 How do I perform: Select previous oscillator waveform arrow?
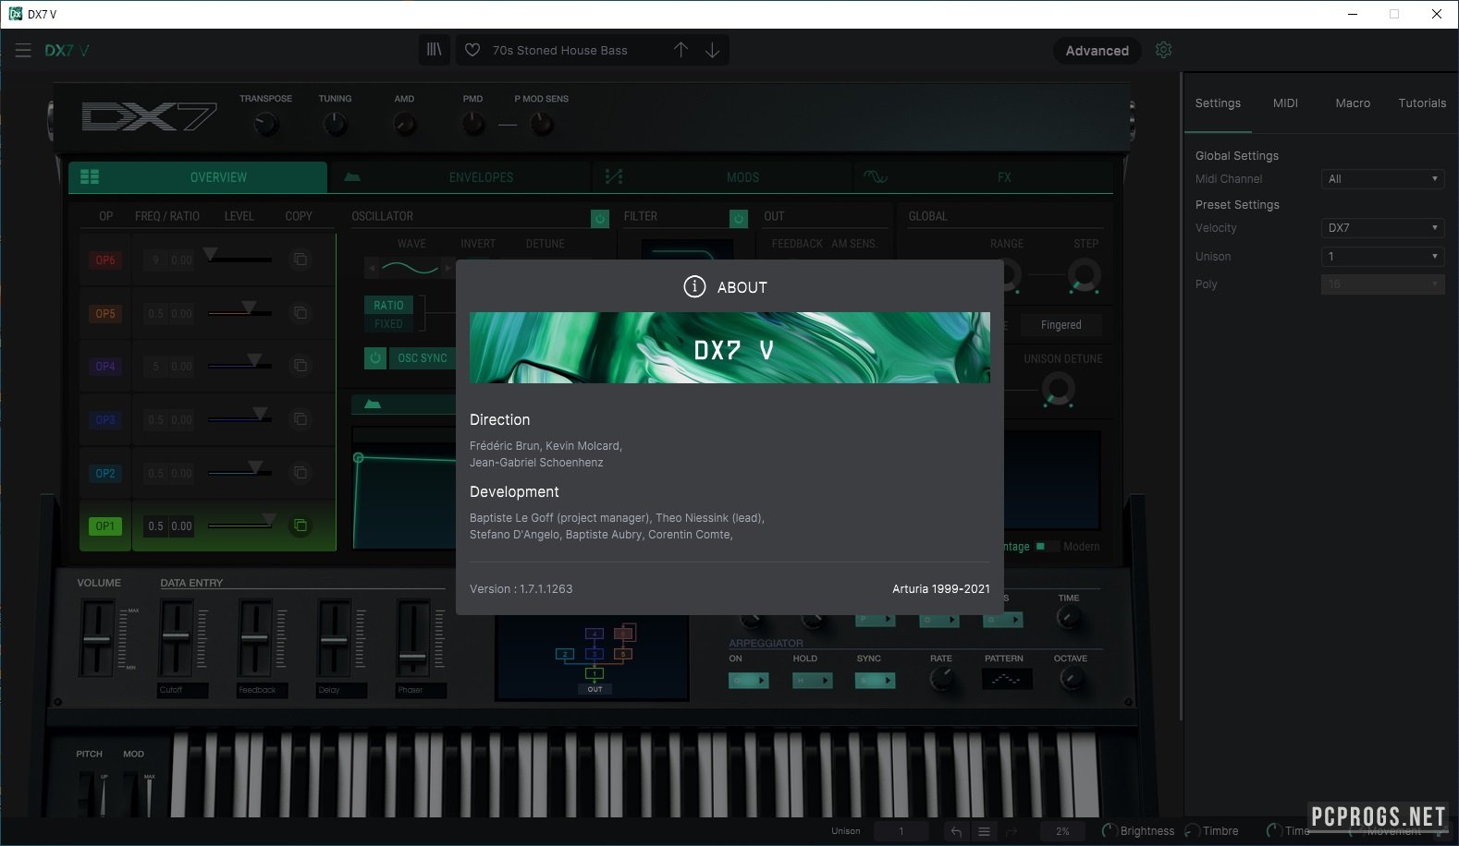coord(372,269)
